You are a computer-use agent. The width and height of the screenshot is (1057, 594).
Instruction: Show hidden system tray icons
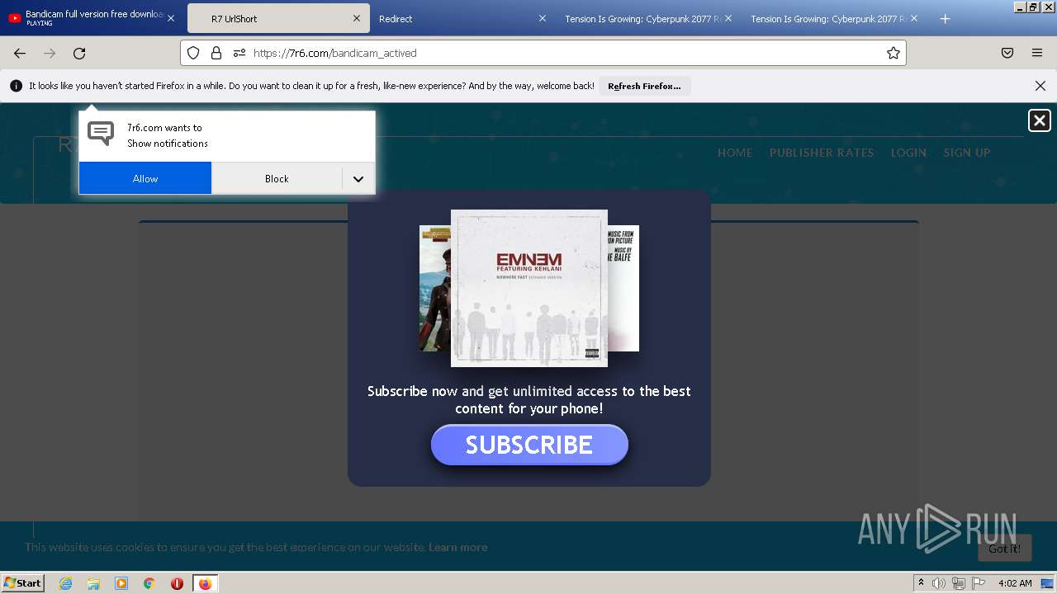(921, 583)
